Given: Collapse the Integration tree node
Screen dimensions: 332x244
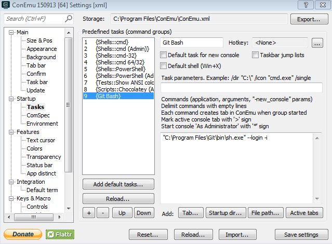Looking at the screenshot, I should (11, 182).
